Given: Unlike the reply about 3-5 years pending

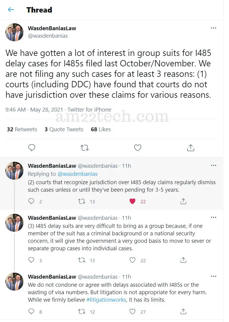Looking at the screenshot, I should (x=132, y=201).
